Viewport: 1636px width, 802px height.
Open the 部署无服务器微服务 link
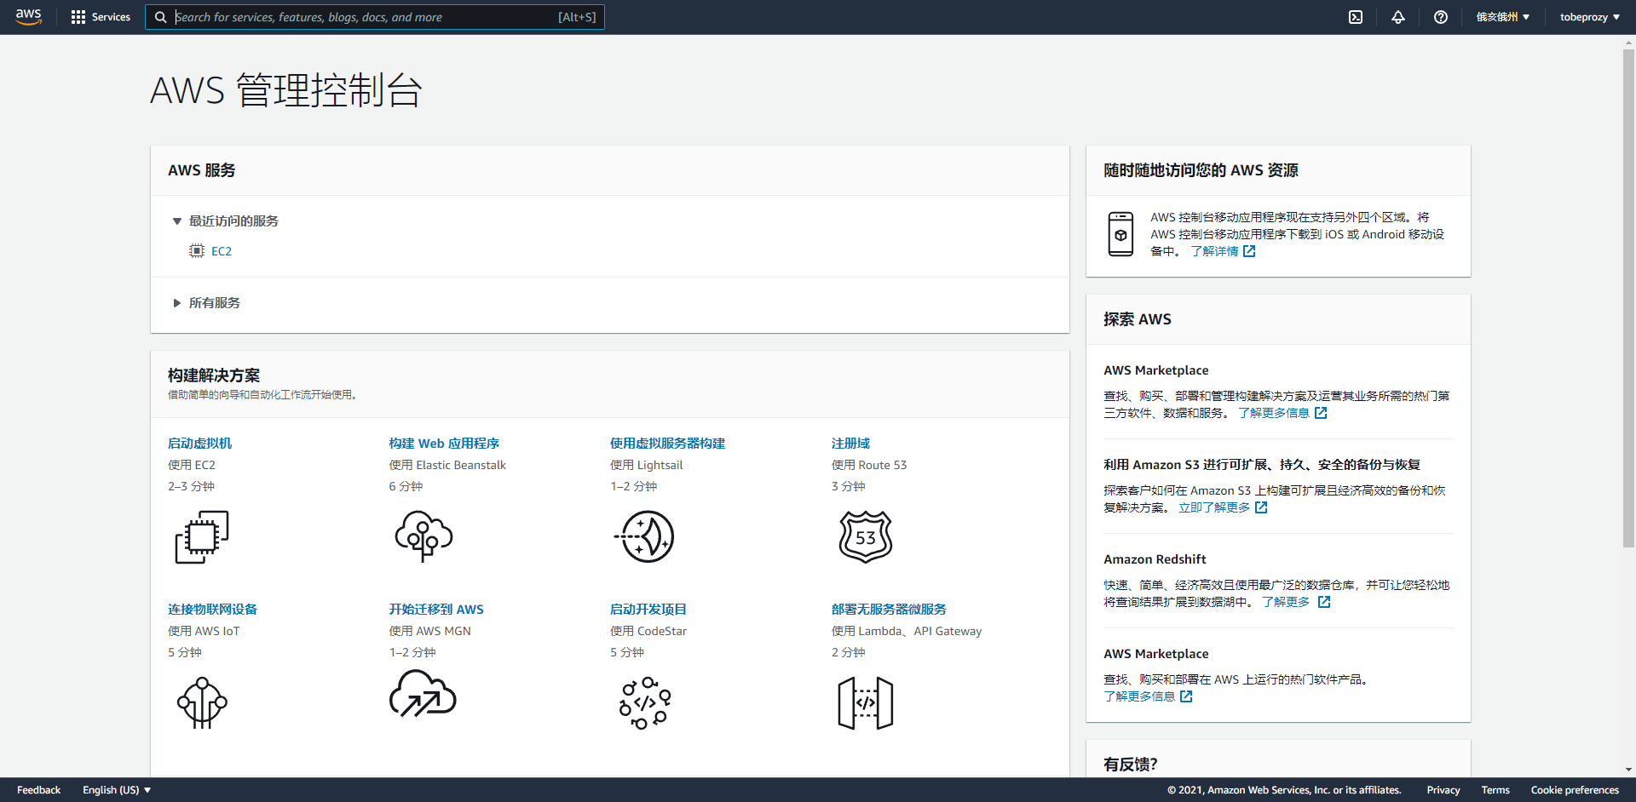click(889, 610)
